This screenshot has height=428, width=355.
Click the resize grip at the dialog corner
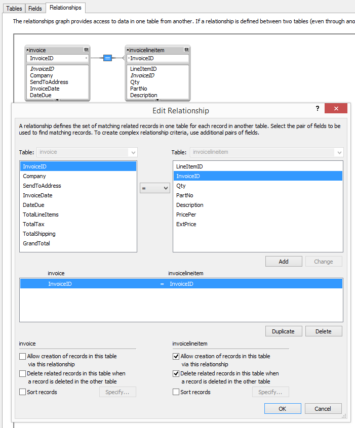(x=344, y=416)
